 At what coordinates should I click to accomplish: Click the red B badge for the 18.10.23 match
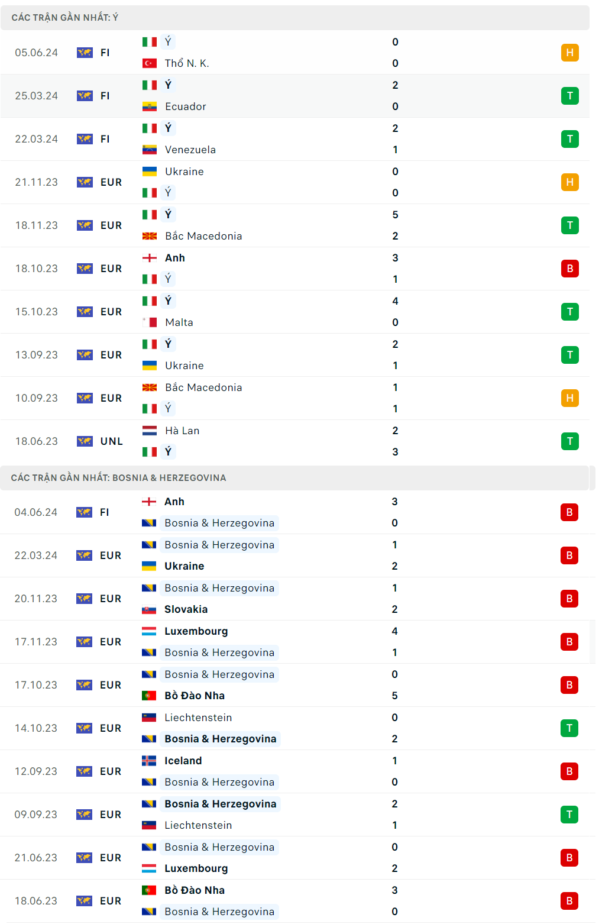tap(569, 269)
